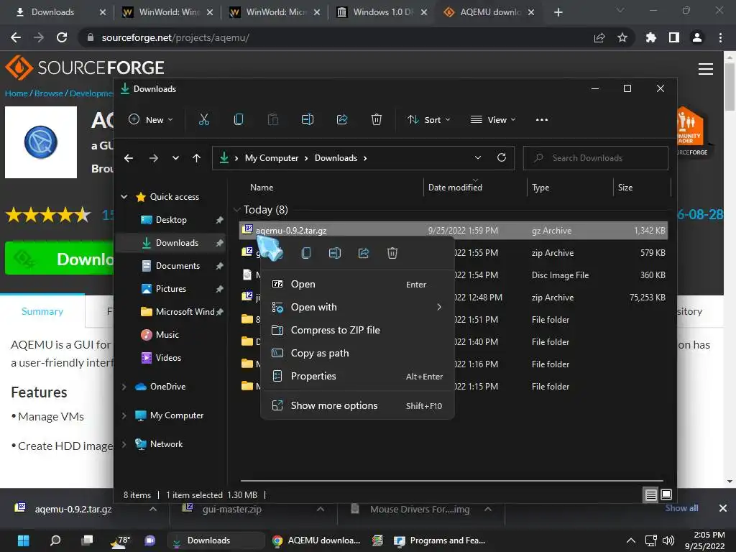
Task: Open options for aqemu-0.9.2.tar.gz download
Action: [x=153, y=509]
